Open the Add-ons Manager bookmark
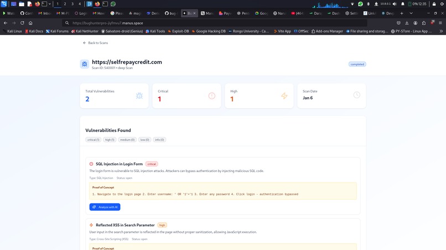 (327, 31)
